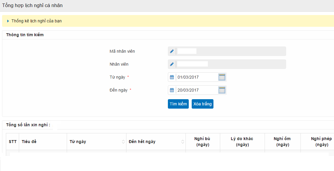Focus the Từ ngày date input

197,77
